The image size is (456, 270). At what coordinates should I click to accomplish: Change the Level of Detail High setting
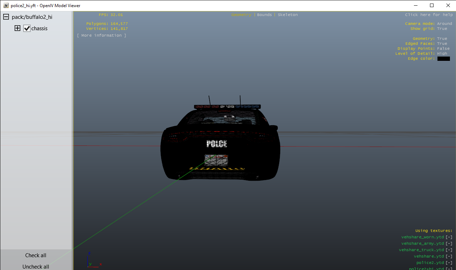click(442, 54)
